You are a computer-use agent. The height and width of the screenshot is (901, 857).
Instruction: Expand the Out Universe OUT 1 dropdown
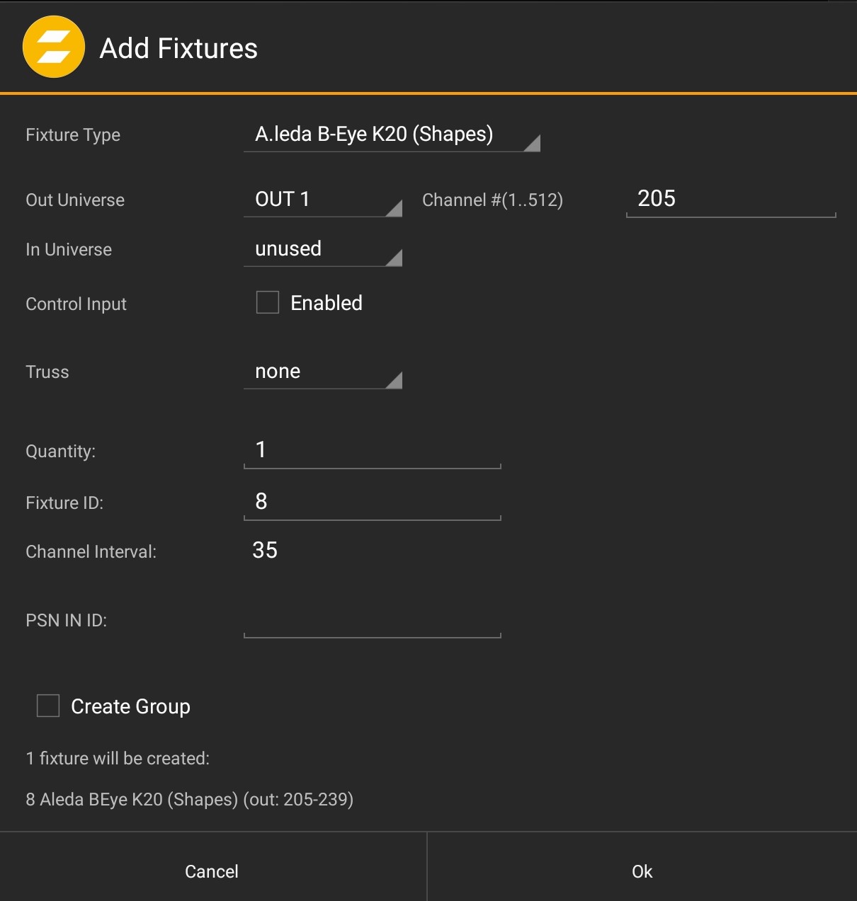click(x=323, y=200)
